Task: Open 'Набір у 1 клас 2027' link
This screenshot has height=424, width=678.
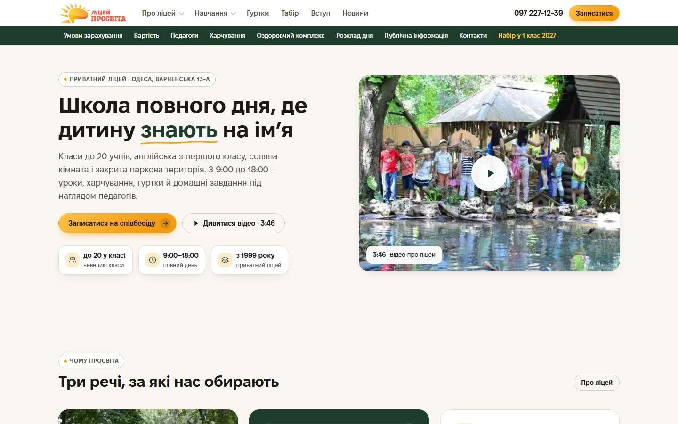Action: tap(527, 36)
